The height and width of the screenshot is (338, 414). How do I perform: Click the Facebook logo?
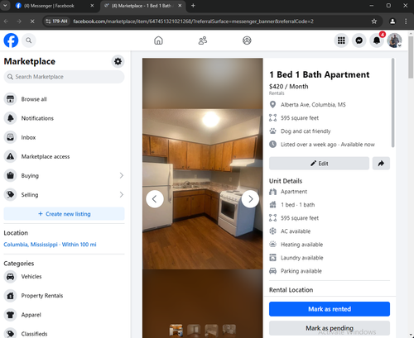[x=11, y=40]
